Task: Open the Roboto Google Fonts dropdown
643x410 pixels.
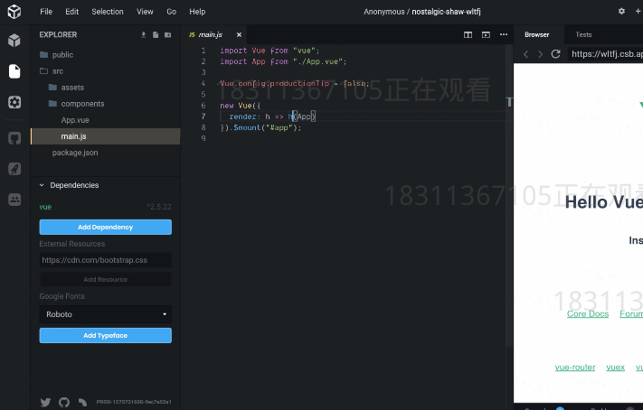Action: tap(106, 314)
